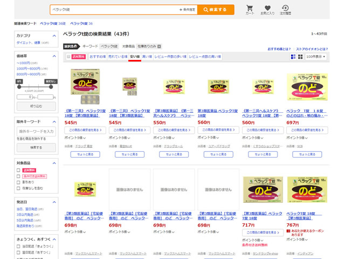345x259 pixels.
Task: Collapse the price range sidebar section
Action: click(54, 56)
